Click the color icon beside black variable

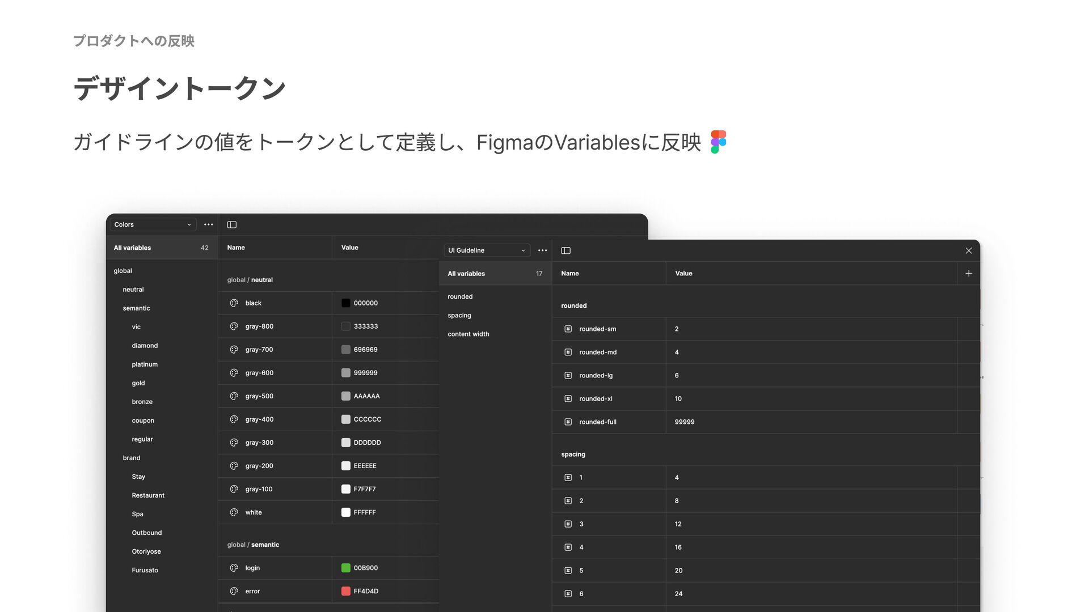click(x=234, y=303)
